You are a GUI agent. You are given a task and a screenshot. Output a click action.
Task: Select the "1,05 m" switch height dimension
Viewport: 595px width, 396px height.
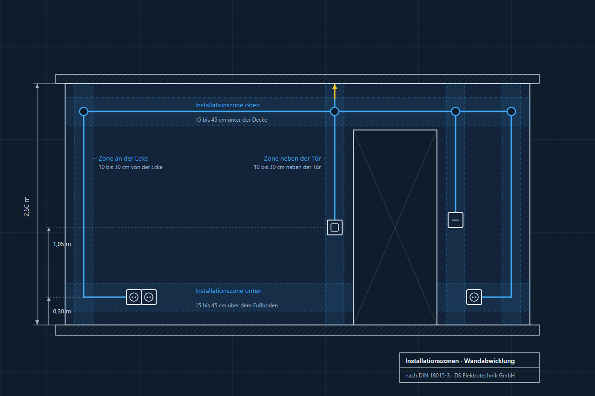[x=62, y=244]
